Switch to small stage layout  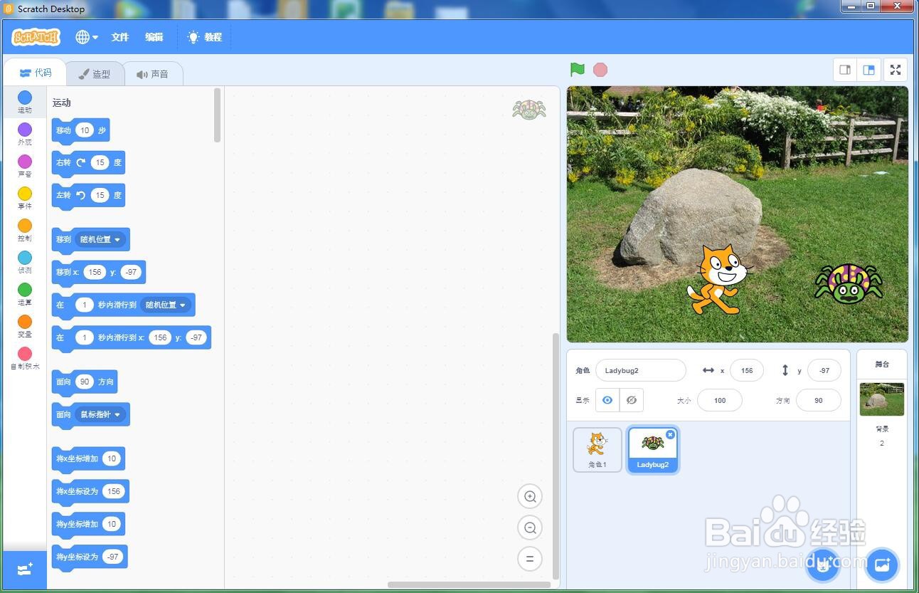tap(845, 70)
